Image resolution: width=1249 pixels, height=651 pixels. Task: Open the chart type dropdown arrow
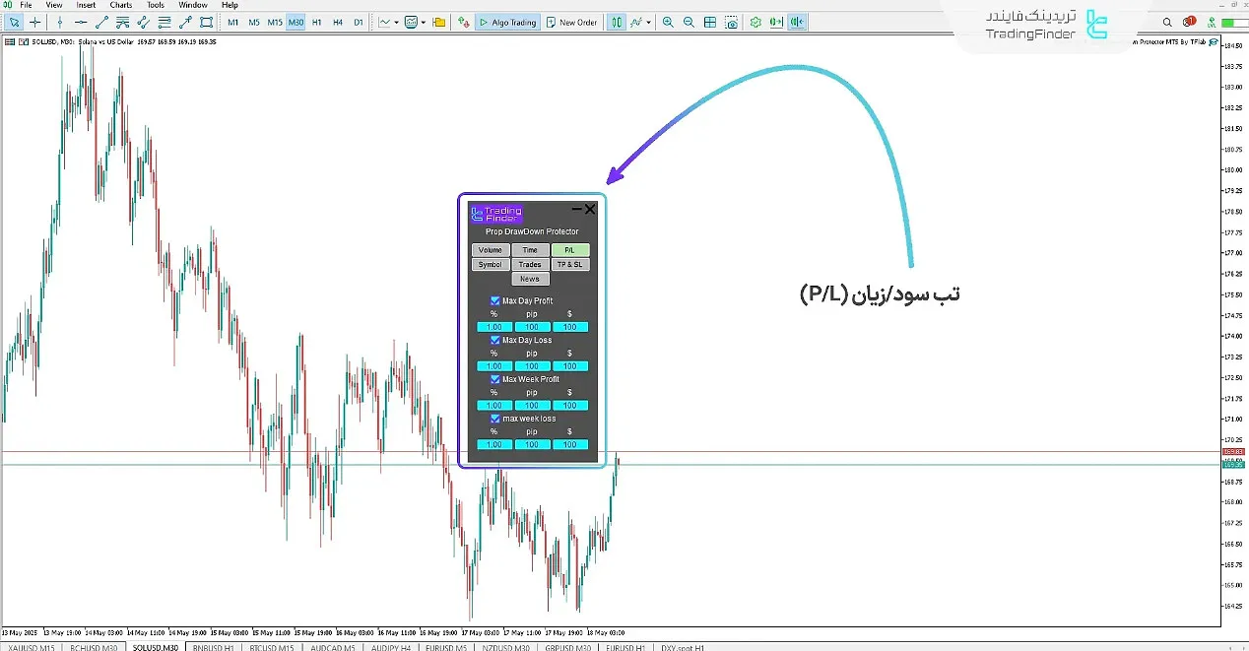395,22
